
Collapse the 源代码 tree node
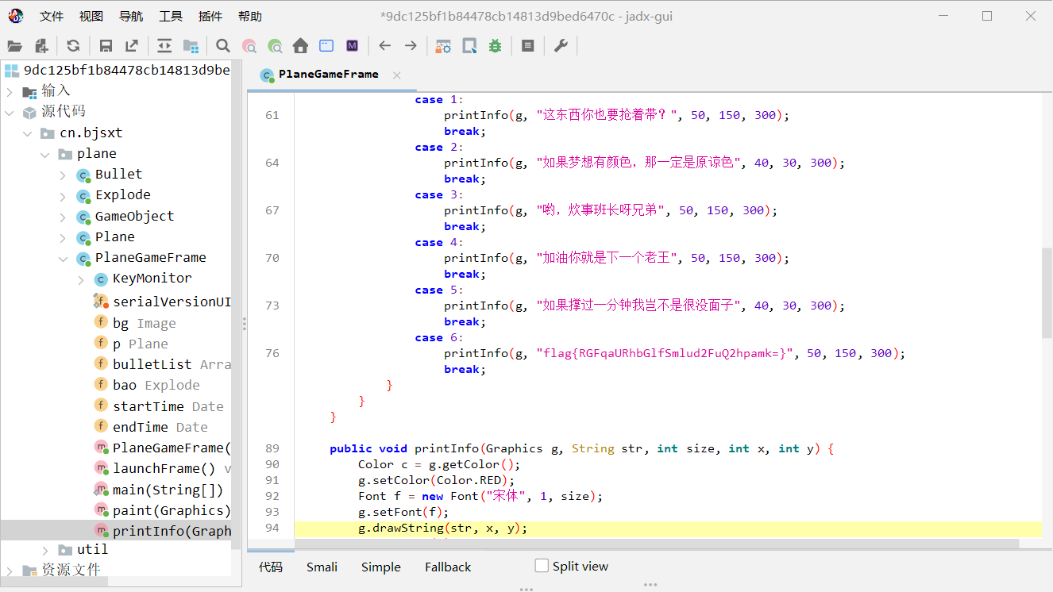tap(10, 112)
